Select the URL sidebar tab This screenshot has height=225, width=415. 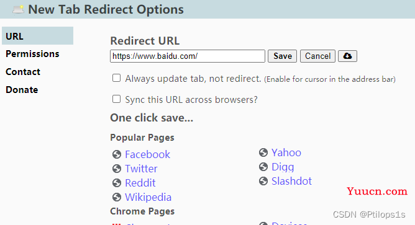37,36
